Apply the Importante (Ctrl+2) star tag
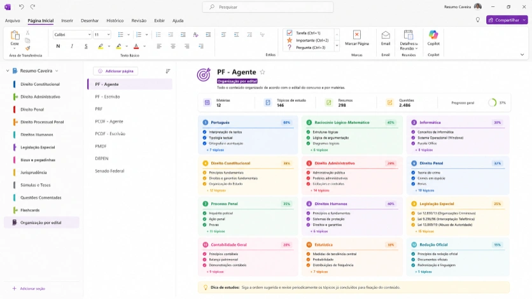Image resolution: width=532 pixels, height=299 pixels. click(290, 40)
